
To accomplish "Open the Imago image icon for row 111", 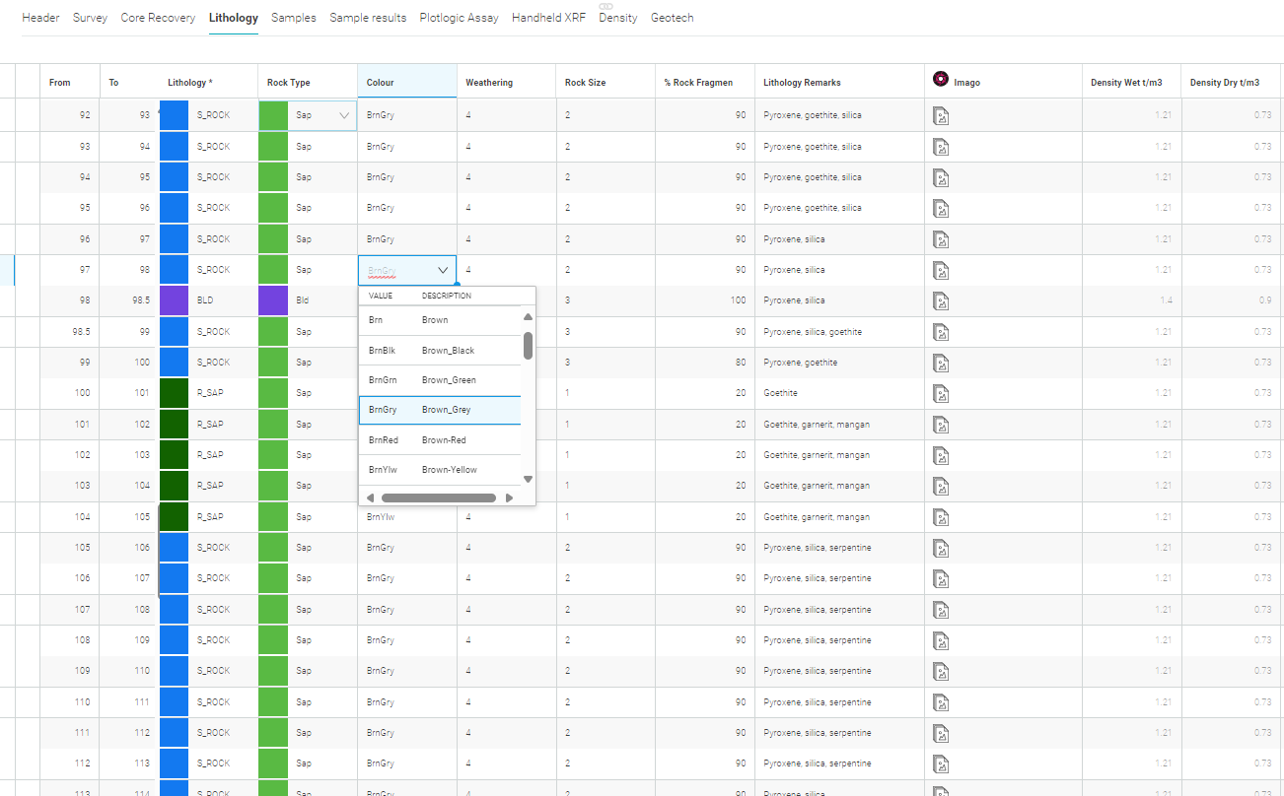I will tap(942, 733).
